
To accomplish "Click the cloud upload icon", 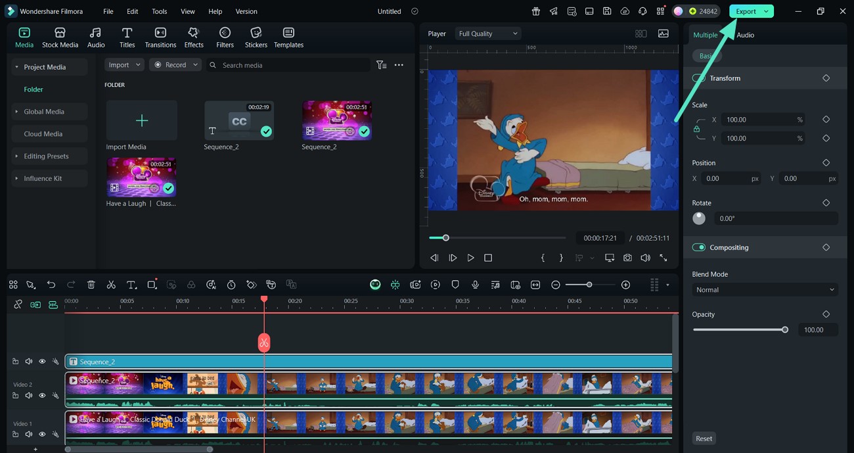I will (625, 11).
